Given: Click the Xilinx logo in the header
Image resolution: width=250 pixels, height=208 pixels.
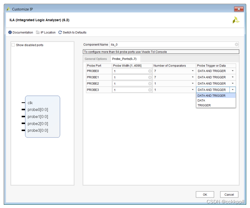Looking at the screenshot, I should point(236,20).
